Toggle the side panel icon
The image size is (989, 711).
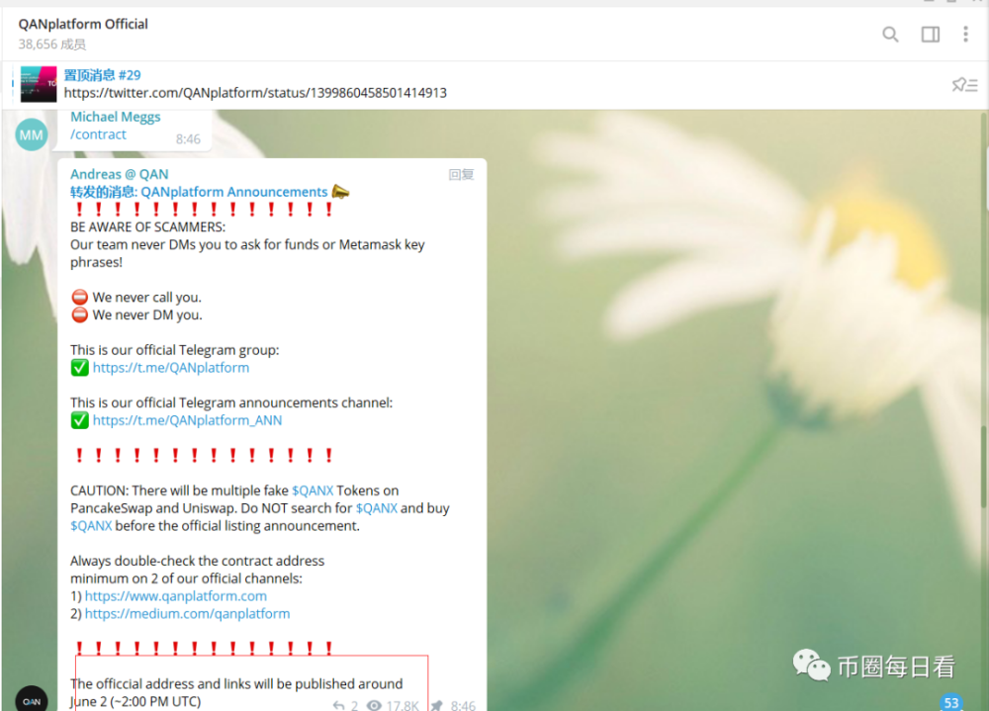(931, 34)
